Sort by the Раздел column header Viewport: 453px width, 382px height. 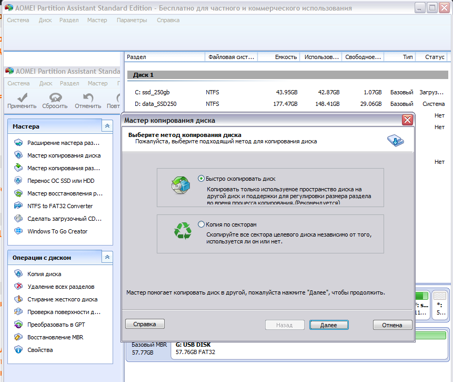(165, 57)
